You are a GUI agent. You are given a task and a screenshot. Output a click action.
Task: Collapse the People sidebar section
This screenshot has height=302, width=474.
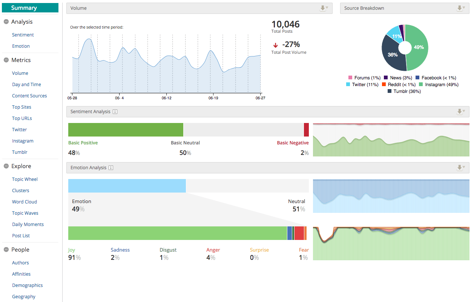(x=6, y=250)
